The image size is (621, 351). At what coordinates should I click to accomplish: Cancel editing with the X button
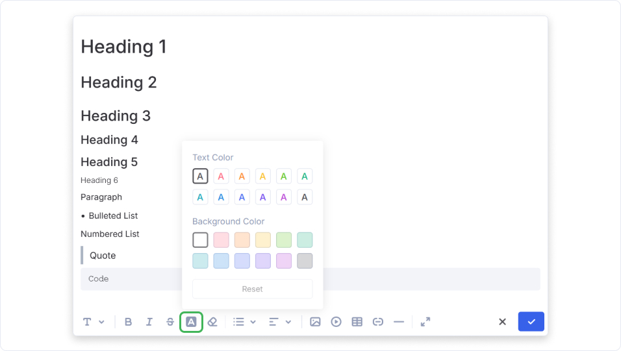[502, 322]
